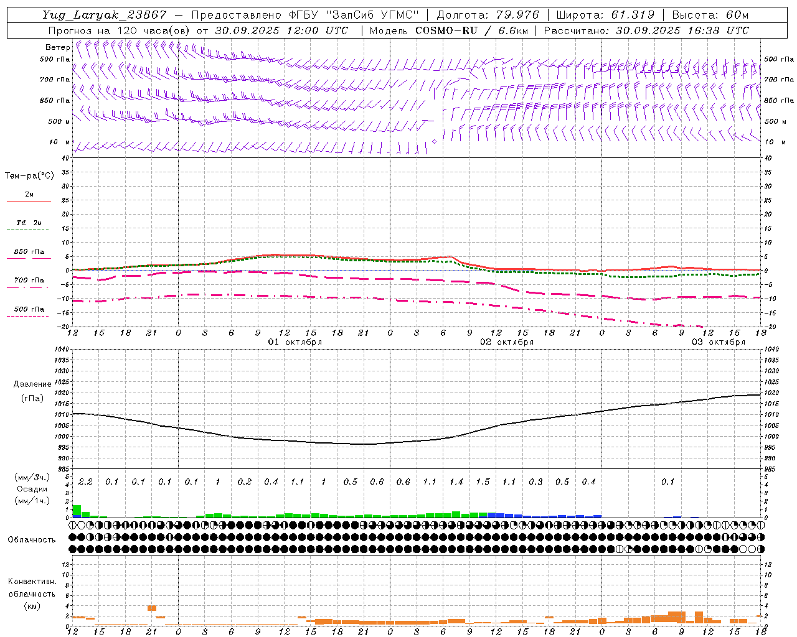
Task: Click the (мм/3ч.) units label
Action: (32, 478)
